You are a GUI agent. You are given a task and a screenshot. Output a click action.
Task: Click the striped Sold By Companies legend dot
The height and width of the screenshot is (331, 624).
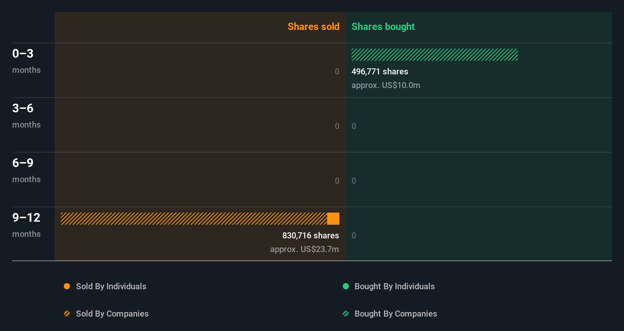point(67,314)
